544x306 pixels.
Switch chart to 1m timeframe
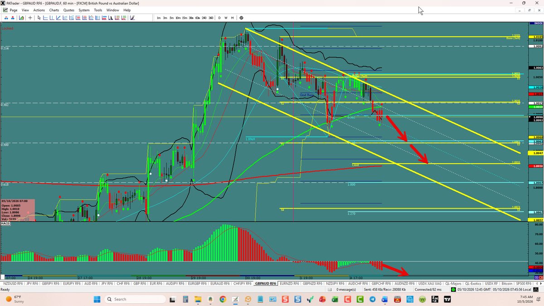pos(159,18)
